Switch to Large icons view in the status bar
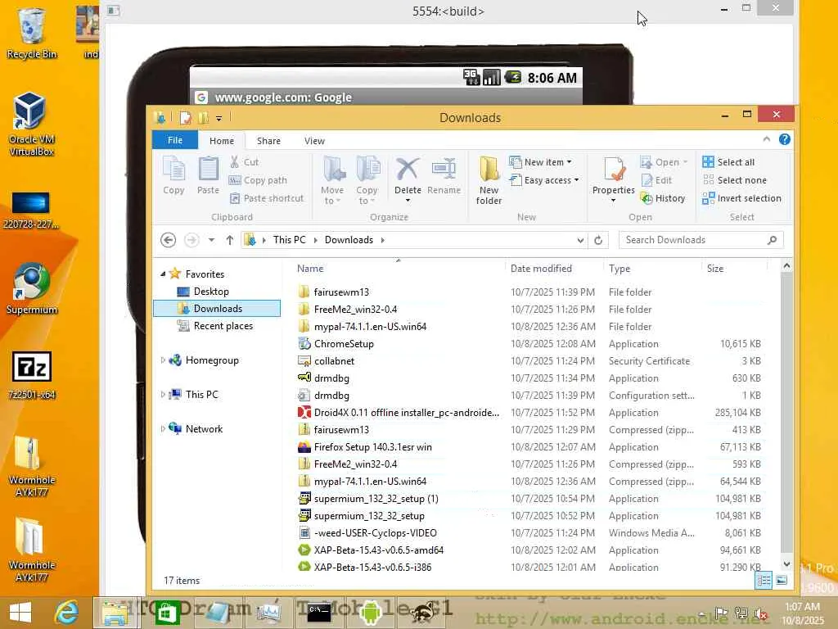 tap(782, 581)
